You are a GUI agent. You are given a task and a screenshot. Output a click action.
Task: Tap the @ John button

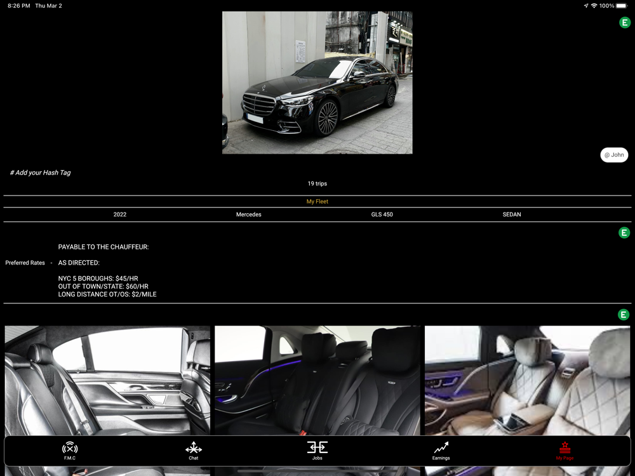pos(614,155)
